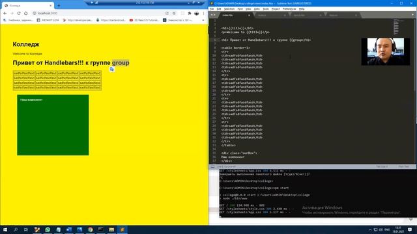417x234 pixels.
Task: Open Chrome extensions puzzle icon
Action: click(190, 13)
